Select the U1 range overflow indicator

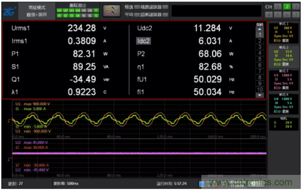click(x=59, y=11)
